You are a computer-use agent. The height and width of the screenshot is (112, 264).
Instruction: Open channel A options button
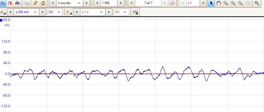pyautogui.click(x=3, y=12)
